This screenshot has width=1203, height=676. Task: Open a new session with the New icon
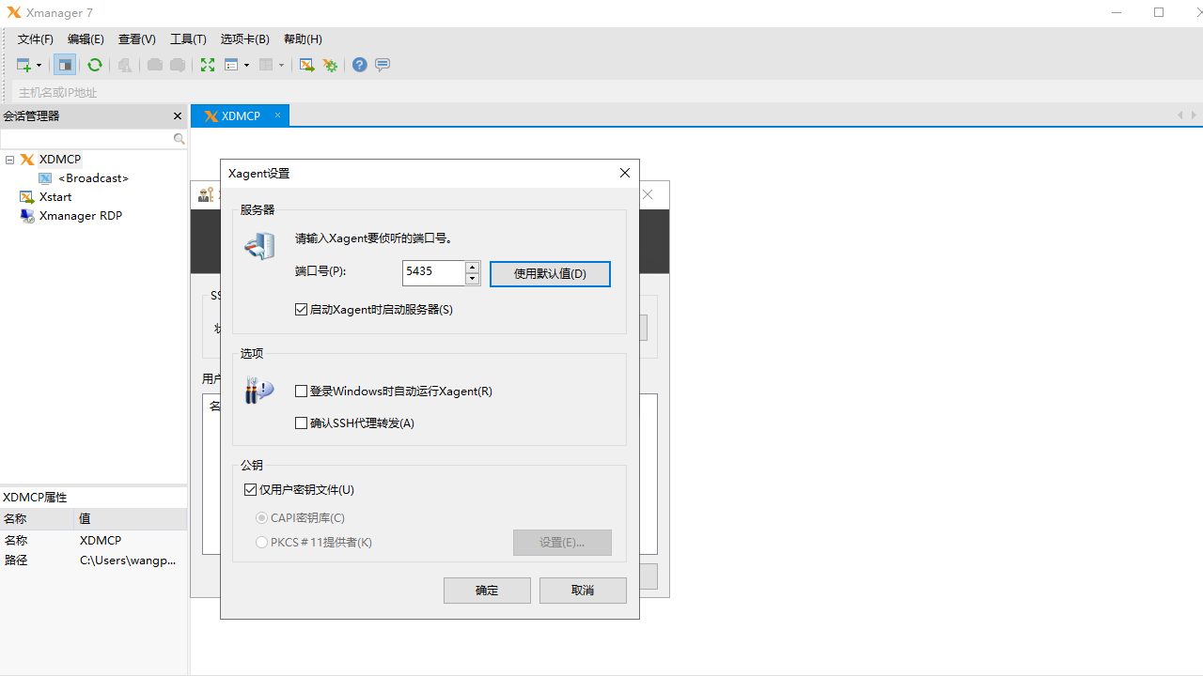coord(23,65)
